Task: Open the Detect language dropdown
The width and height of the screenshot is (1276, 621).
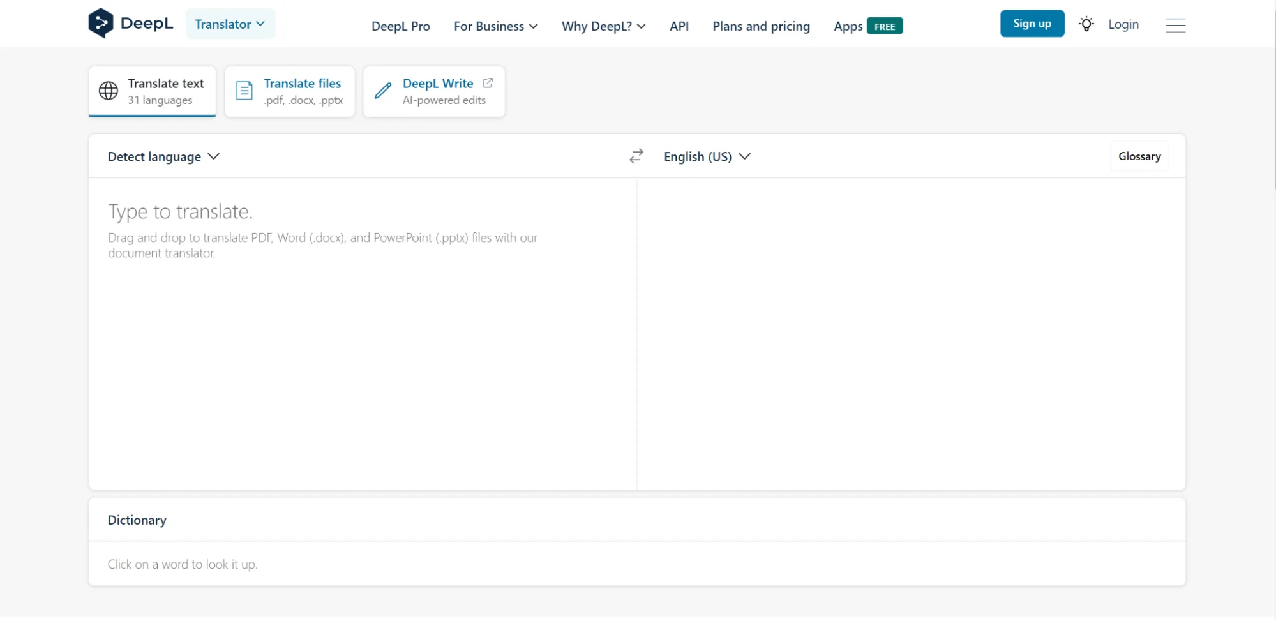Action: [163, 157]
